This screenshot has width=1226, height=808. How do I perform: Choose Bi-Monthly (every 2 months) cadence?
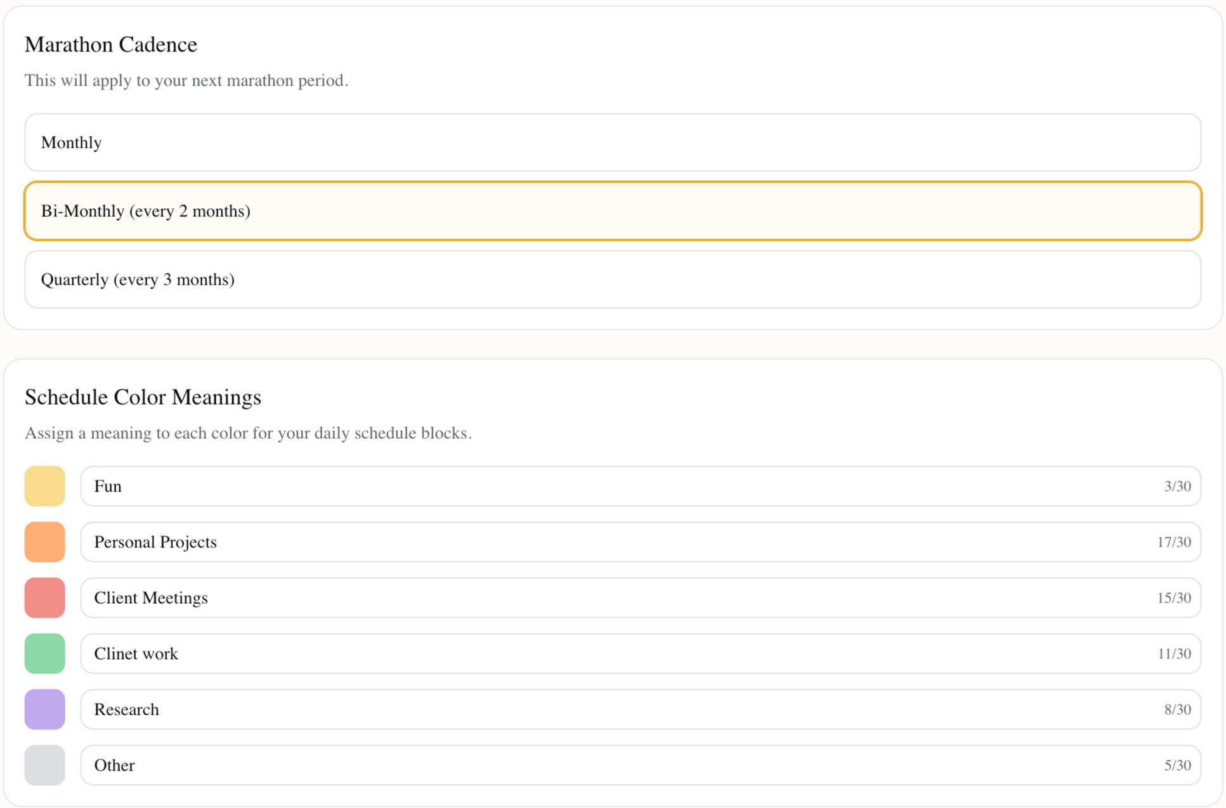613,211
